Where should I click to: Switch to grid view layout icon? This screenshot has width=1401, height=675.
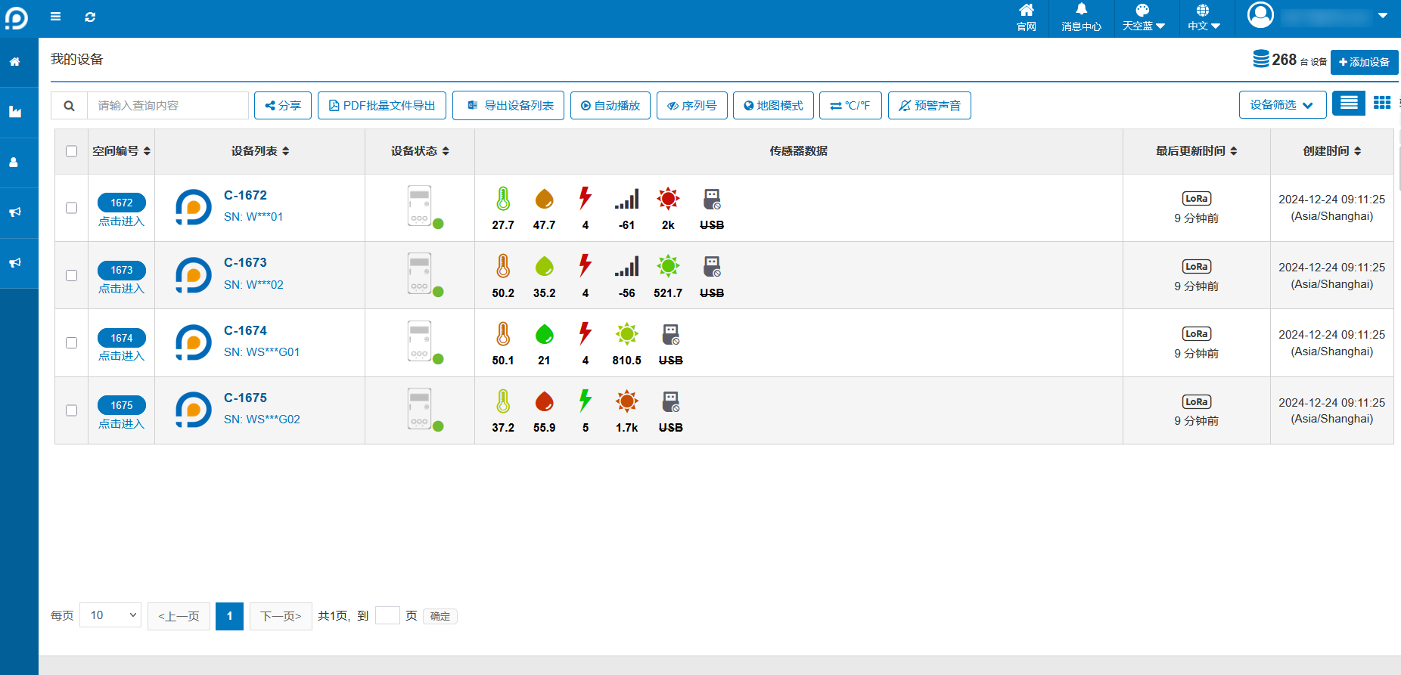point(1382,103)
